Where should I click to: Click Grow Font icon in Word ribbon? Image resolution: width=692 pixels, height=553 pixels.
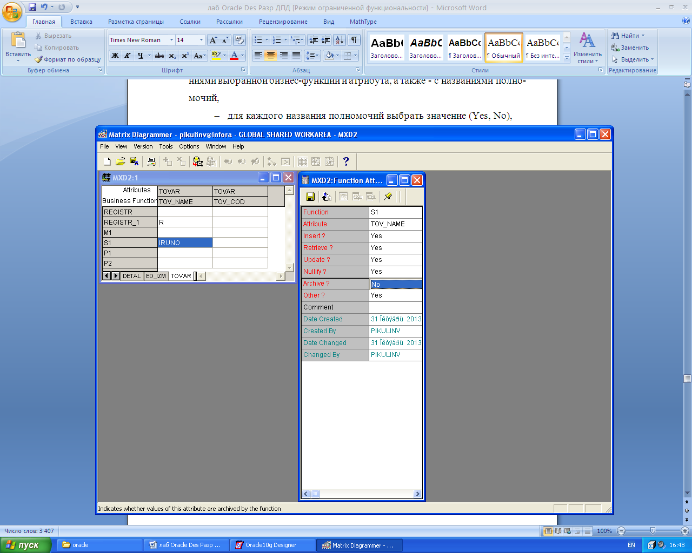[213, 40]
